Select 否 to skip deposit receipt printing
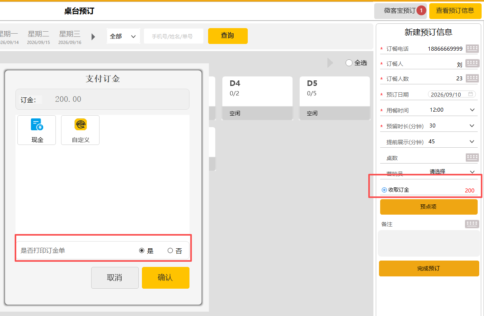 pos(170,251)
